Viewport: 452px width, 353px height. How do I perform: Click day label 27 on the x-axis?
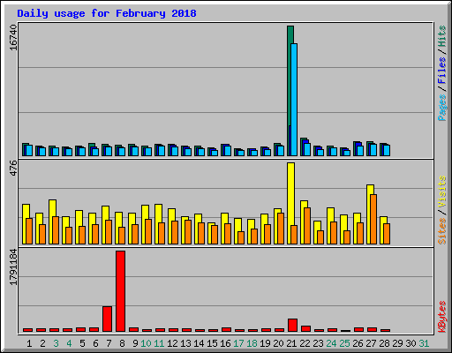[371, 343]
